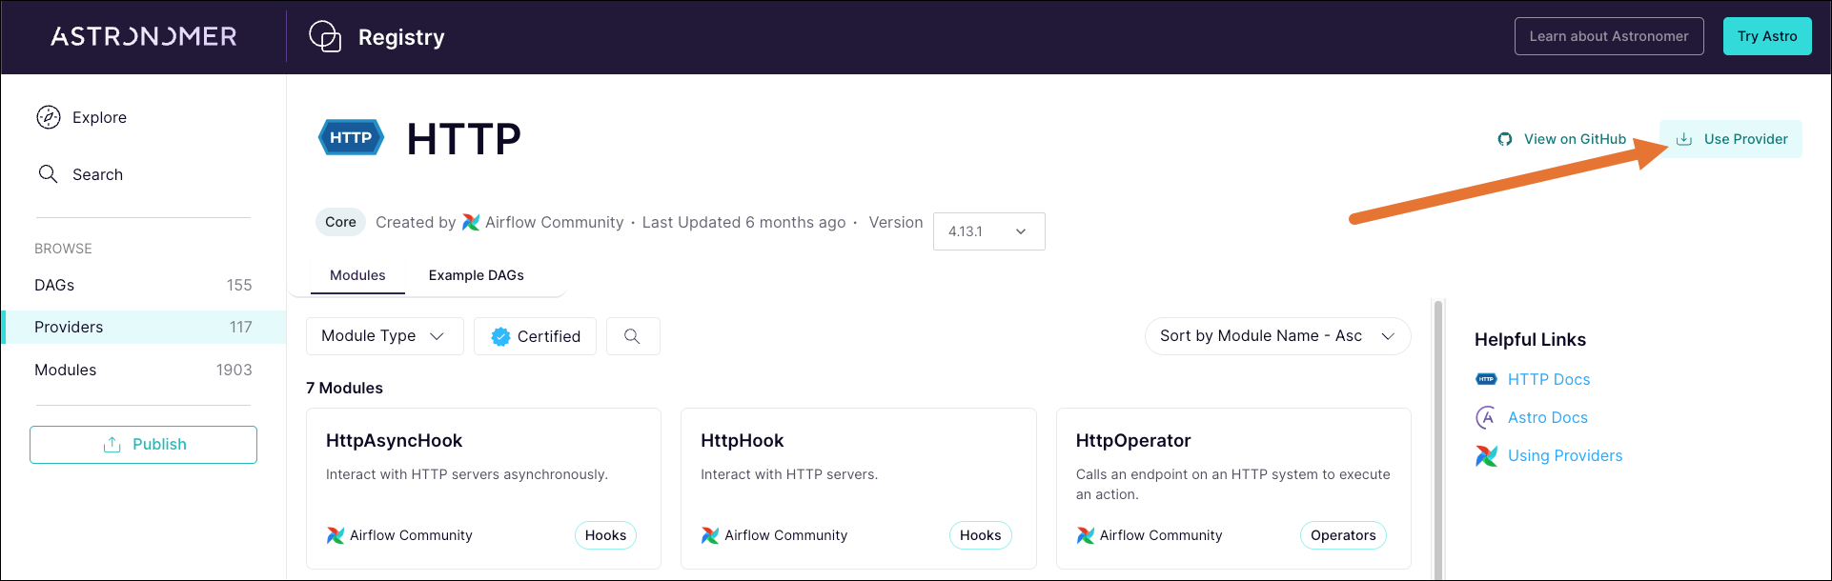Select the Modules tab

coord(357,275)
